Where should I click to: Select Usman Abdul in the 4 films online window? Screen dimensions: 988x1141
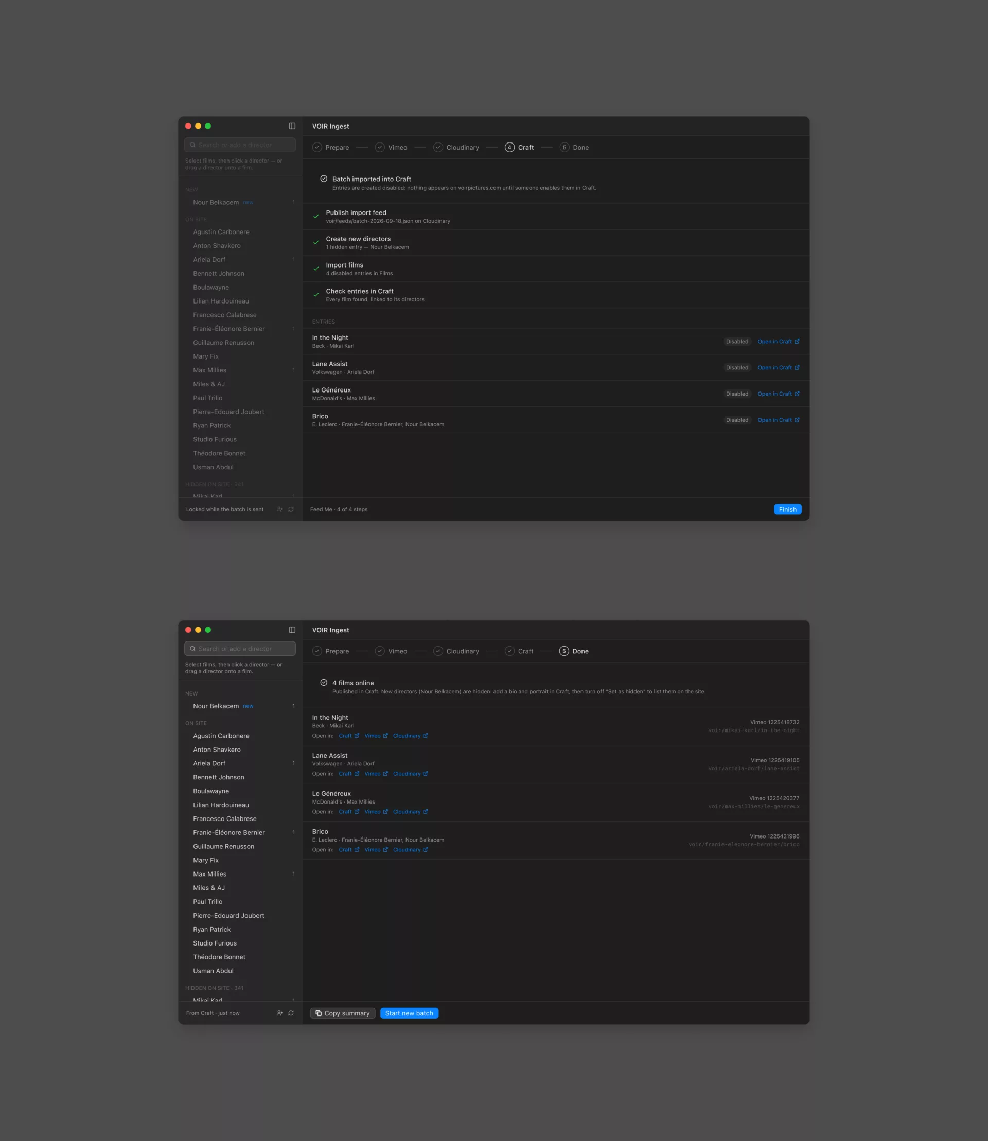tap(240, 971)
